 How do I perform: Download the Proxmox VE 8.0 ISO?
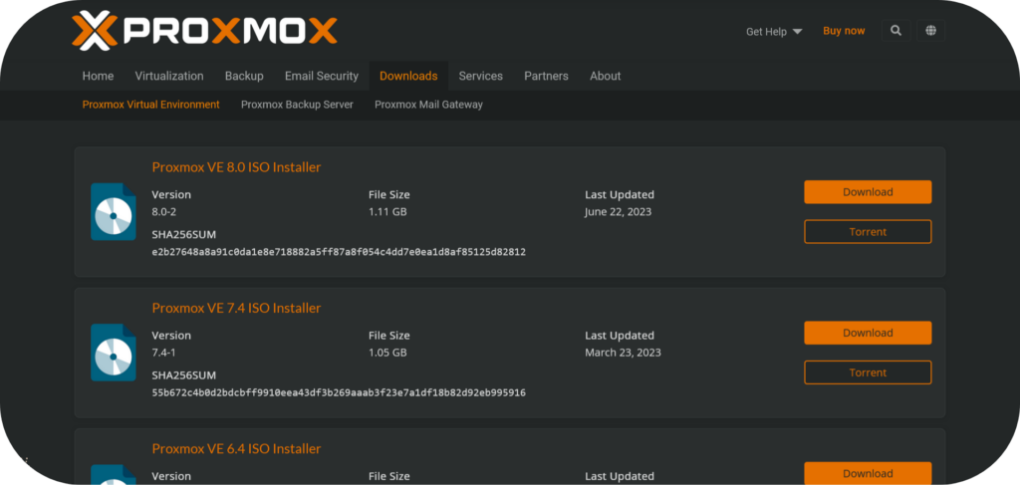868,192
